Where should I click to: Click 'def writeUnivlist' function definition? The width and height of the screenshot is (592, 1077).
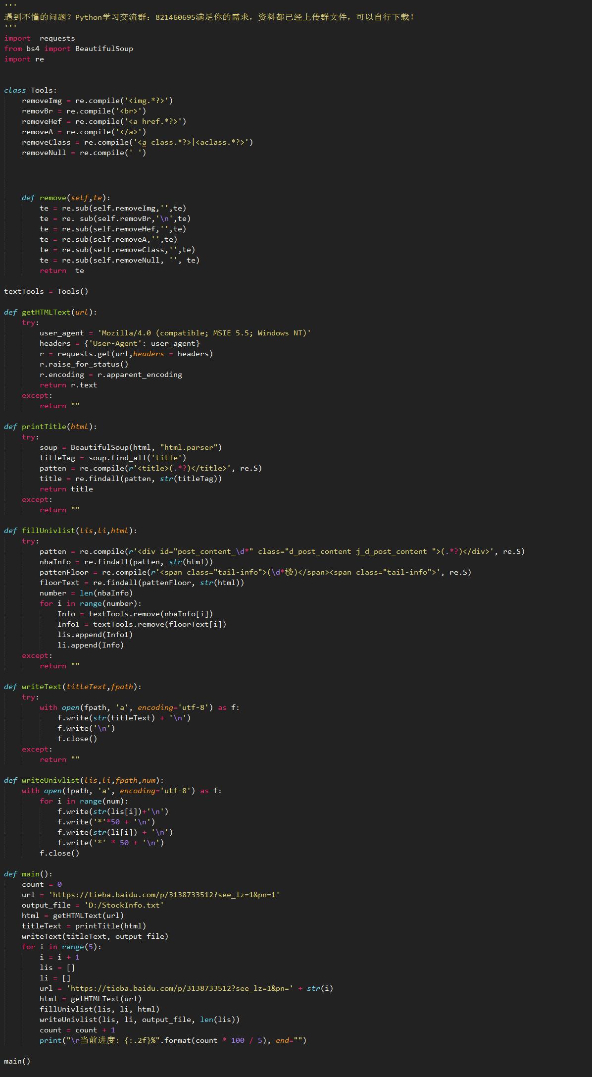coord(84,780)
